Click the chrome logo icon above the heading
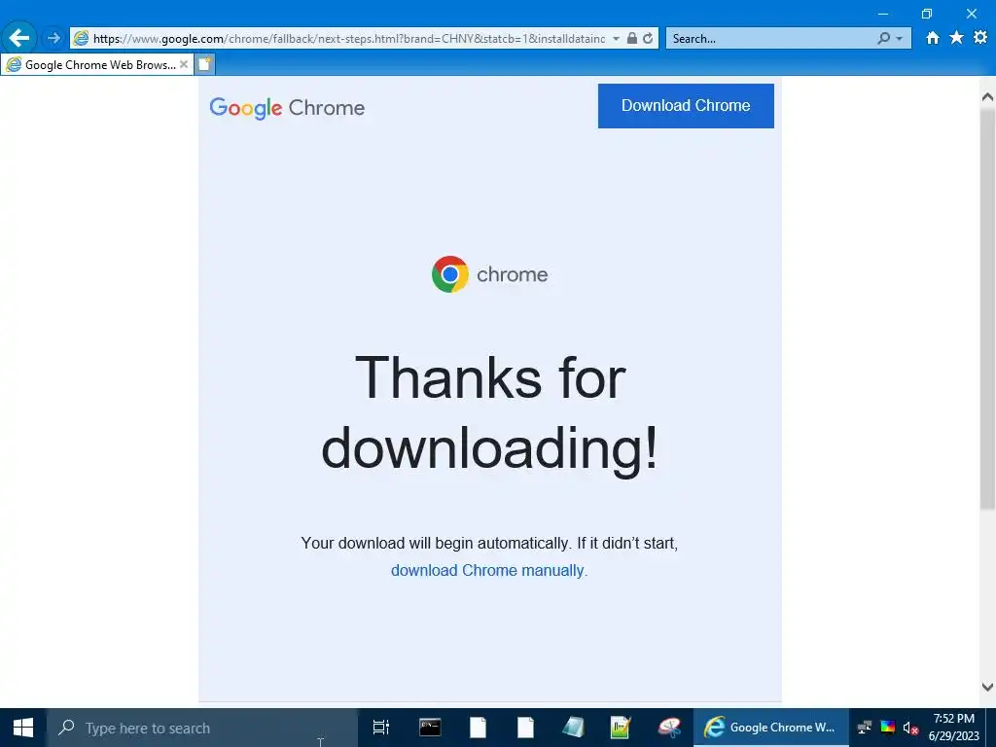 pyautogui.click(x=449, y=273)
